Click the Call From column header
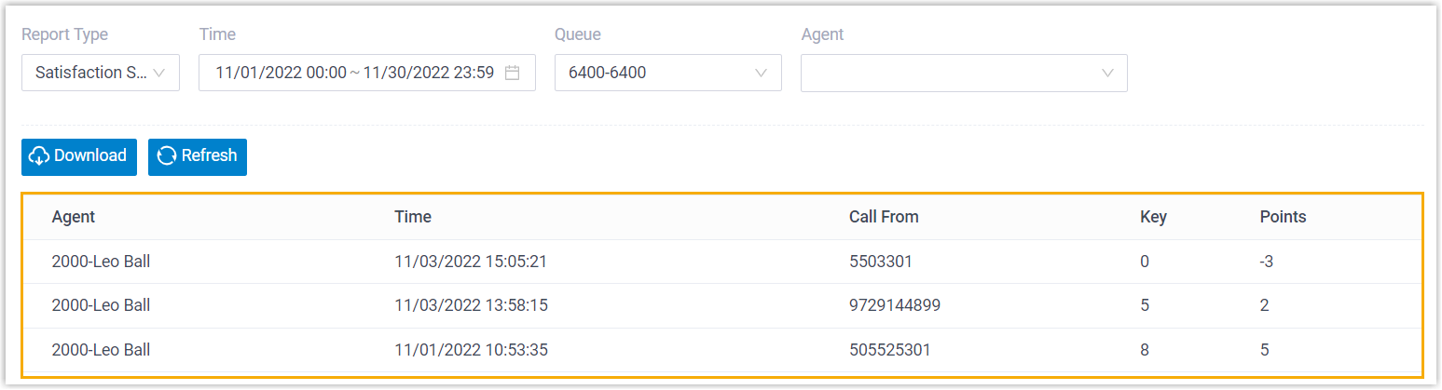 884,217
